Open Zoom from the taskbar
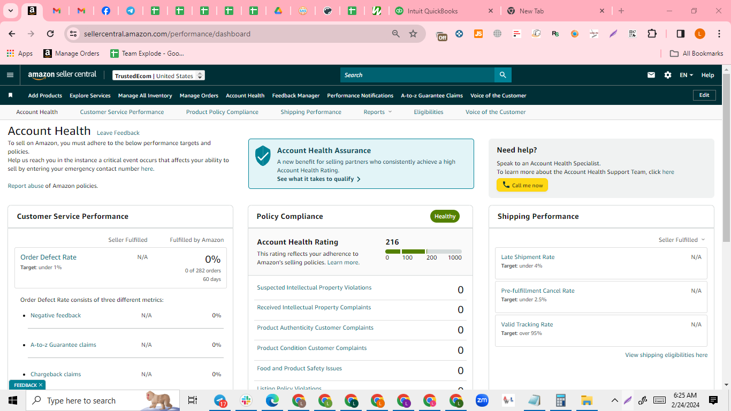731x411 pixels. pyautogui.click(x=482, y=400)
